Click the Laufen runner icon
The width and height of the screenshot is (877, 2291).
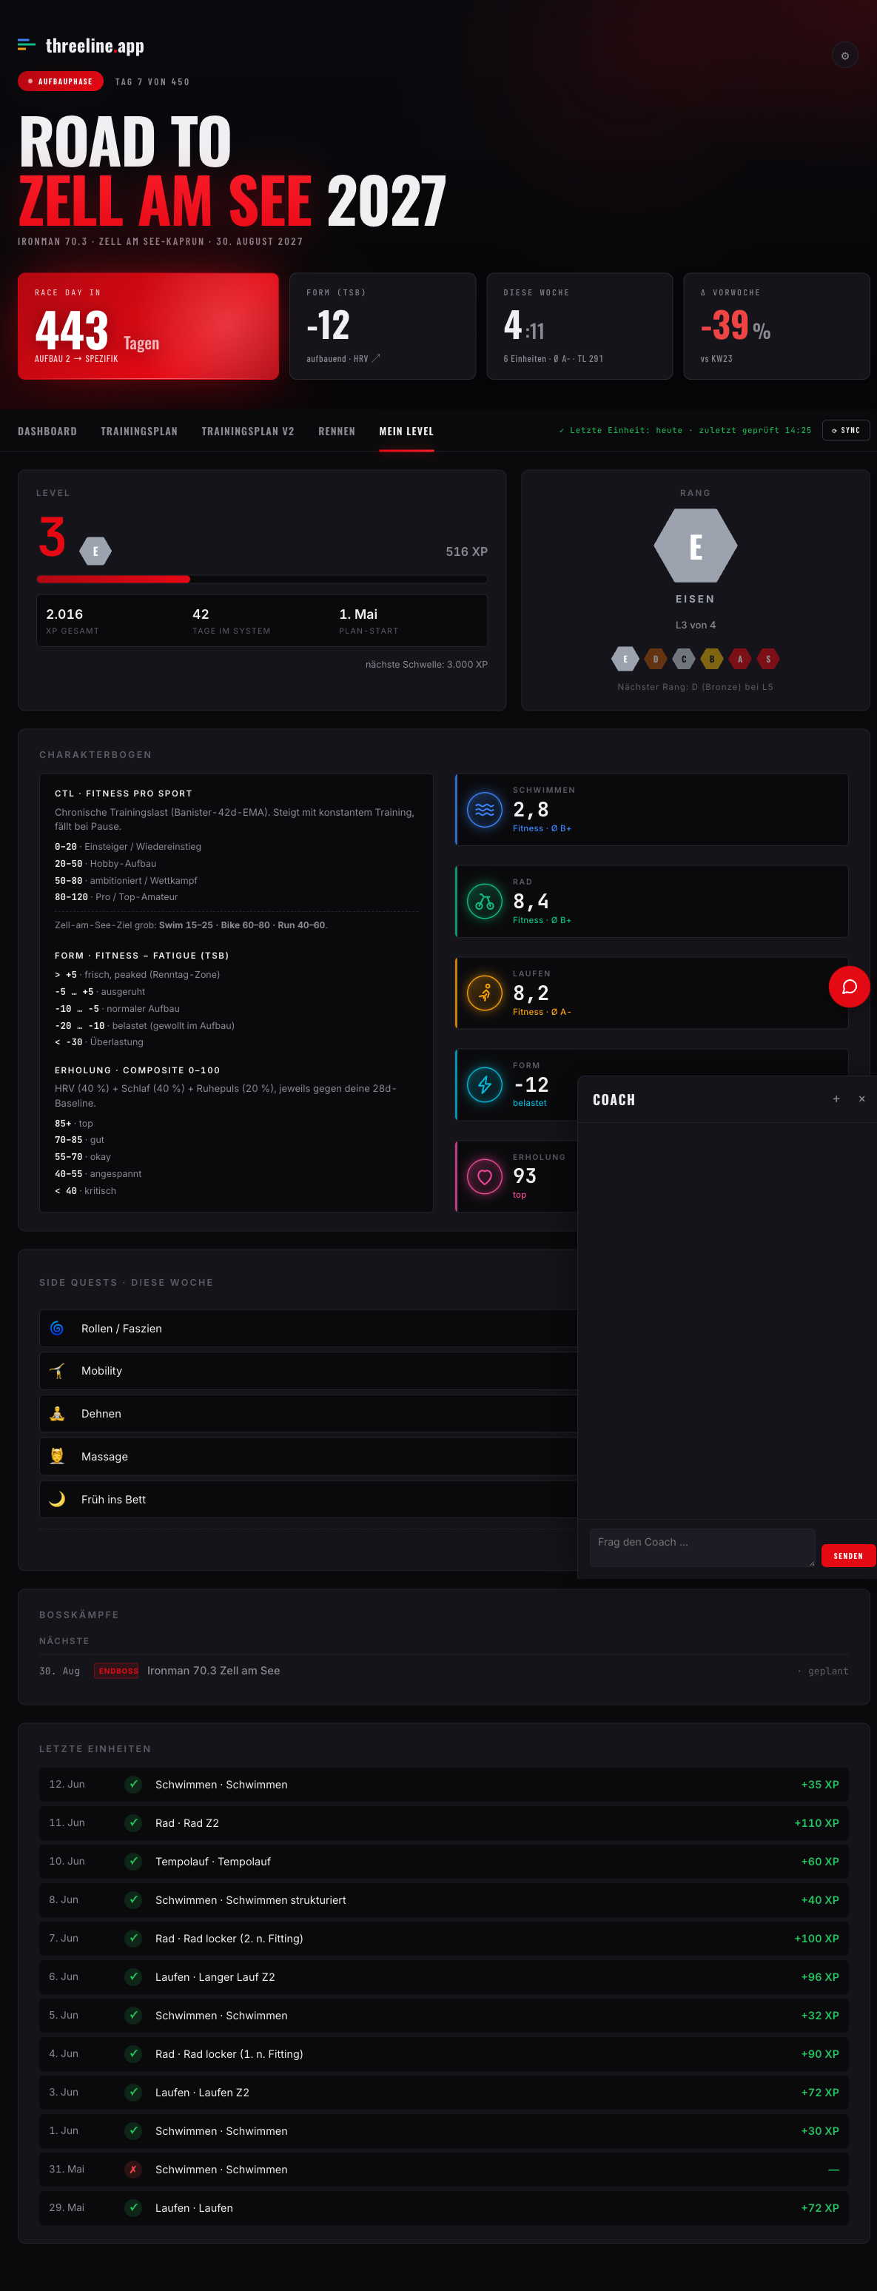[485, 993]
